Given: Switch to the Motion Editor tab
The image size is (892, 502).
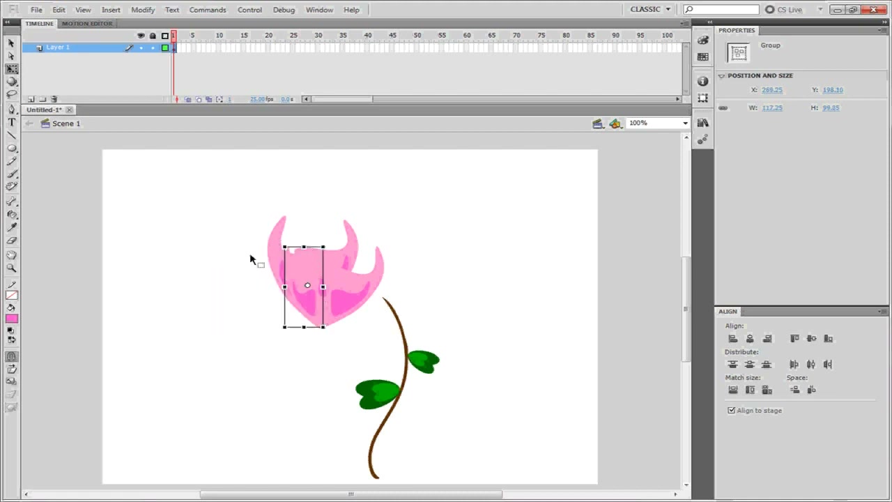Looking at the screenshot, I should click(x=87, y=24).
